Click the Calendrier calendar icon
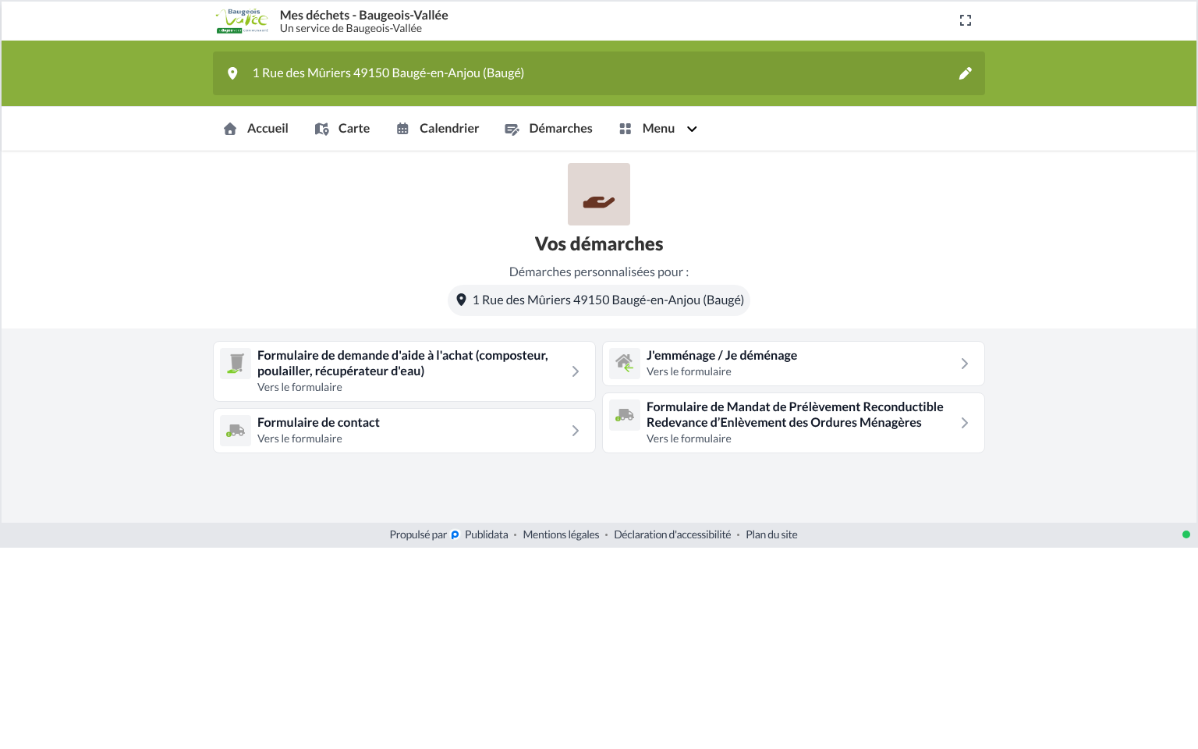Viewport: 1198px width, 749px height. tap(402, 129)
